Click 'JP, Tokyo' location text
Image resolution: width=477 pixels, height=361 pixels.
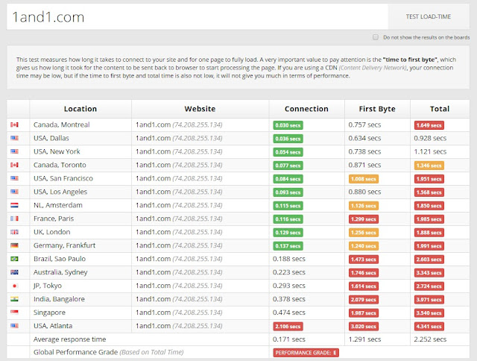click(48, 286)
